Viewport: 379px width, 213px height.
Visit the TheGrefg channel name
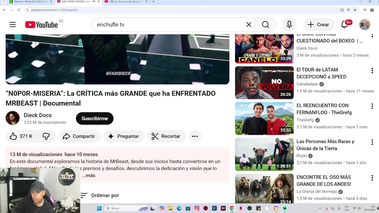click(x=305, y=120)
